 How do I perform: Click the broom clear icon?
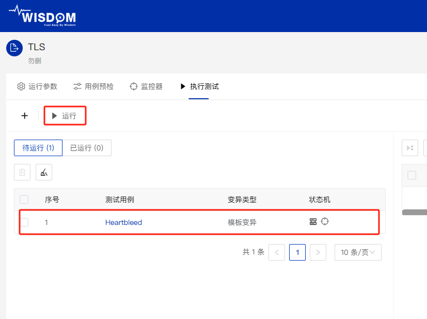[x=44, y=172]
